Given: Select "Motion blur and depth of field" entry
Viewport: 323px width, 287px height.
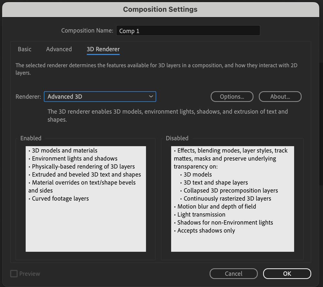Looking at the screenshot, I should click(217, 207).
